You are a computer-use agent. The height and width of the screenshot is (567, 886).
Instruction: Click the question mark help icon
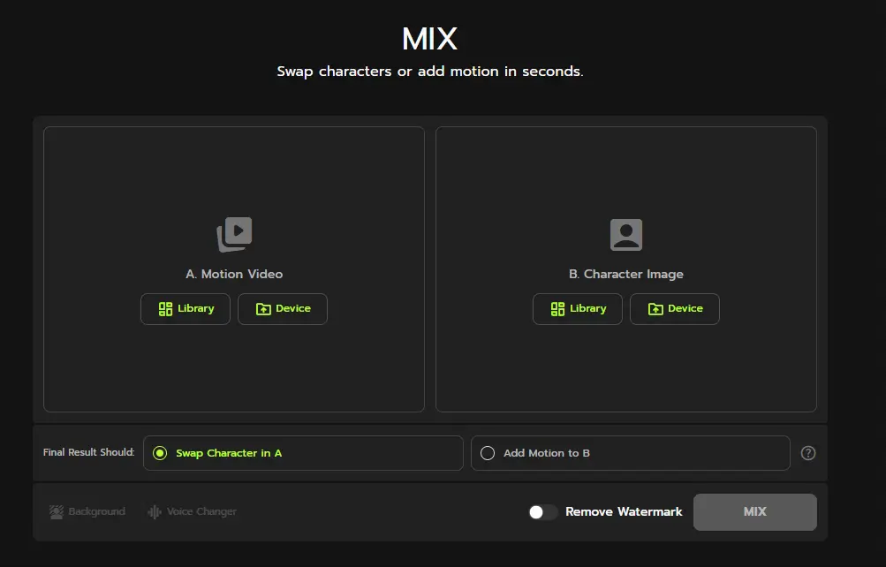click(x=807, y=453)
